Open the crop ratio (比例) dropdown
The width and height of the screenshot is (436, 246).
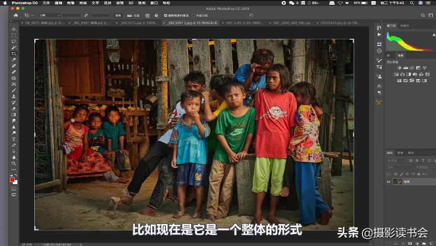[49, 15]
